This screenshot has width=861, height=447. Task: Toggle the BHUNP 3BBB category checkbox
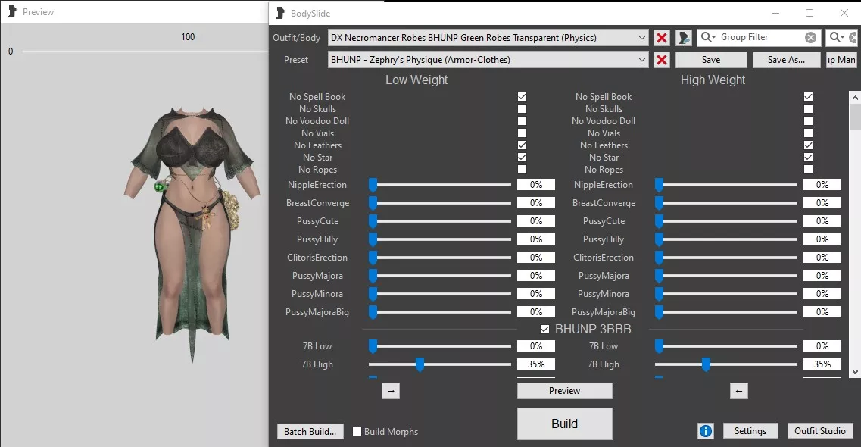click(544, 329)
